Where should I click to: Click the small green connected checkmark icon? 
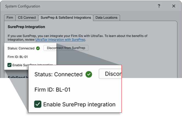pyautogui.click(x=38, y=48)
